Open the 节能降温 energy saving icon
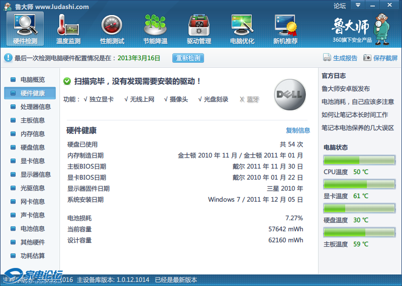This screenshot has width=402, height=286. [x=155, y=28]
